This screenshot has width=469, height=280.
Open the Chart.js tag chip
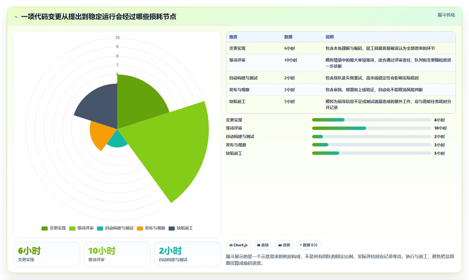(x=239, y=245)
